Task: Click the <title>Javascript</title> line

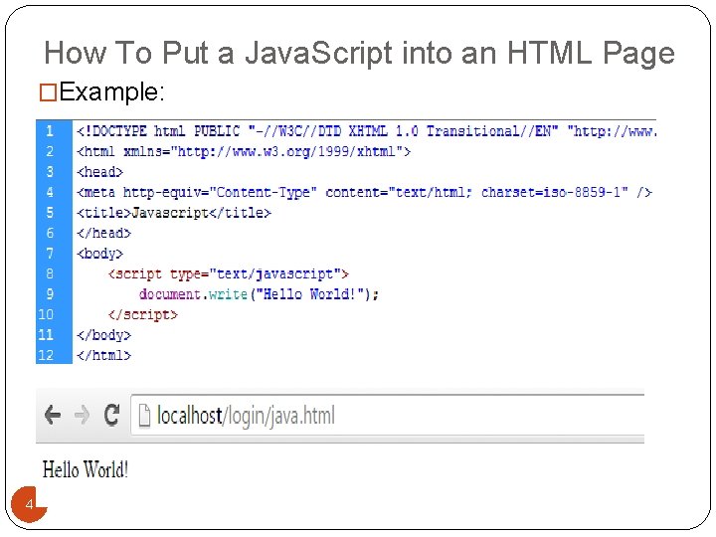Action: click(x=174, y=213)
